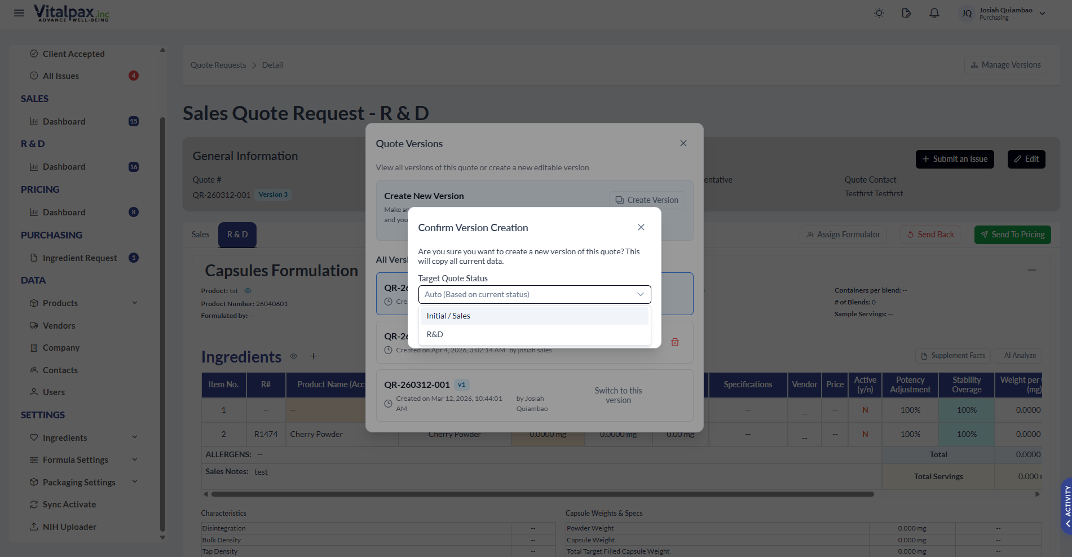The image size is (1072, 557).
Task: Open Vendors in sidebar
Action: coord(59,325)
